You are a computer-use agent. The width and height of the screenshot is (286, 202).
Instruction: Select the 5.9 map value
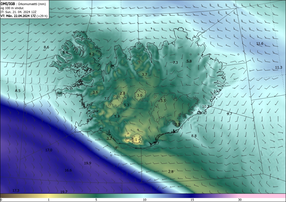(x=117, y=117)
